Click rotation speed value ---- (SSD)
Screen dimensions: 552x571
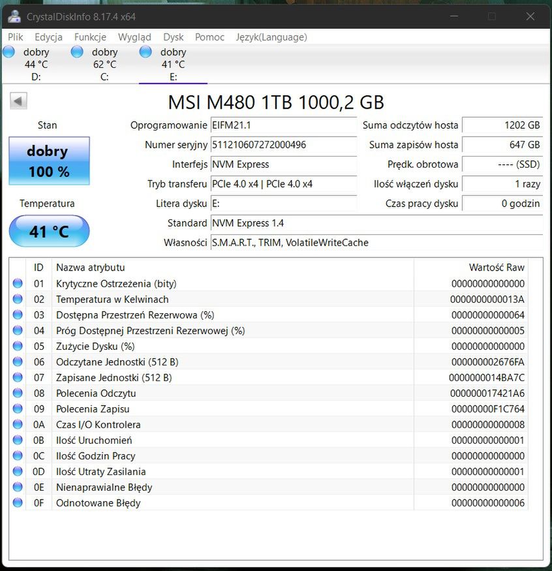502,164
